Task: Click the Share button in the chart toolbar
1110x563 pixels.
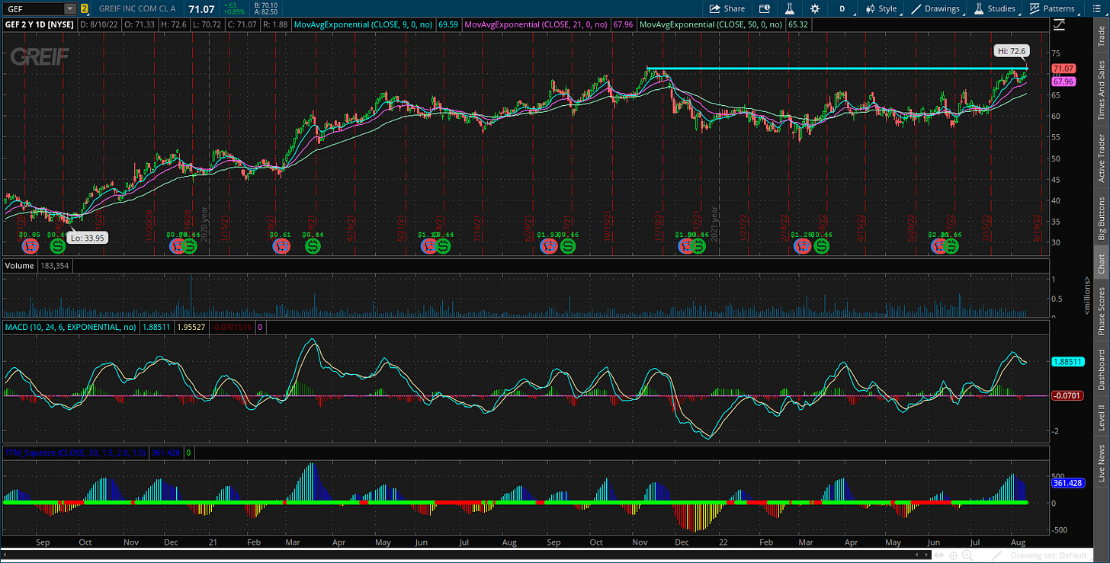Action: [x=727, y=8]
